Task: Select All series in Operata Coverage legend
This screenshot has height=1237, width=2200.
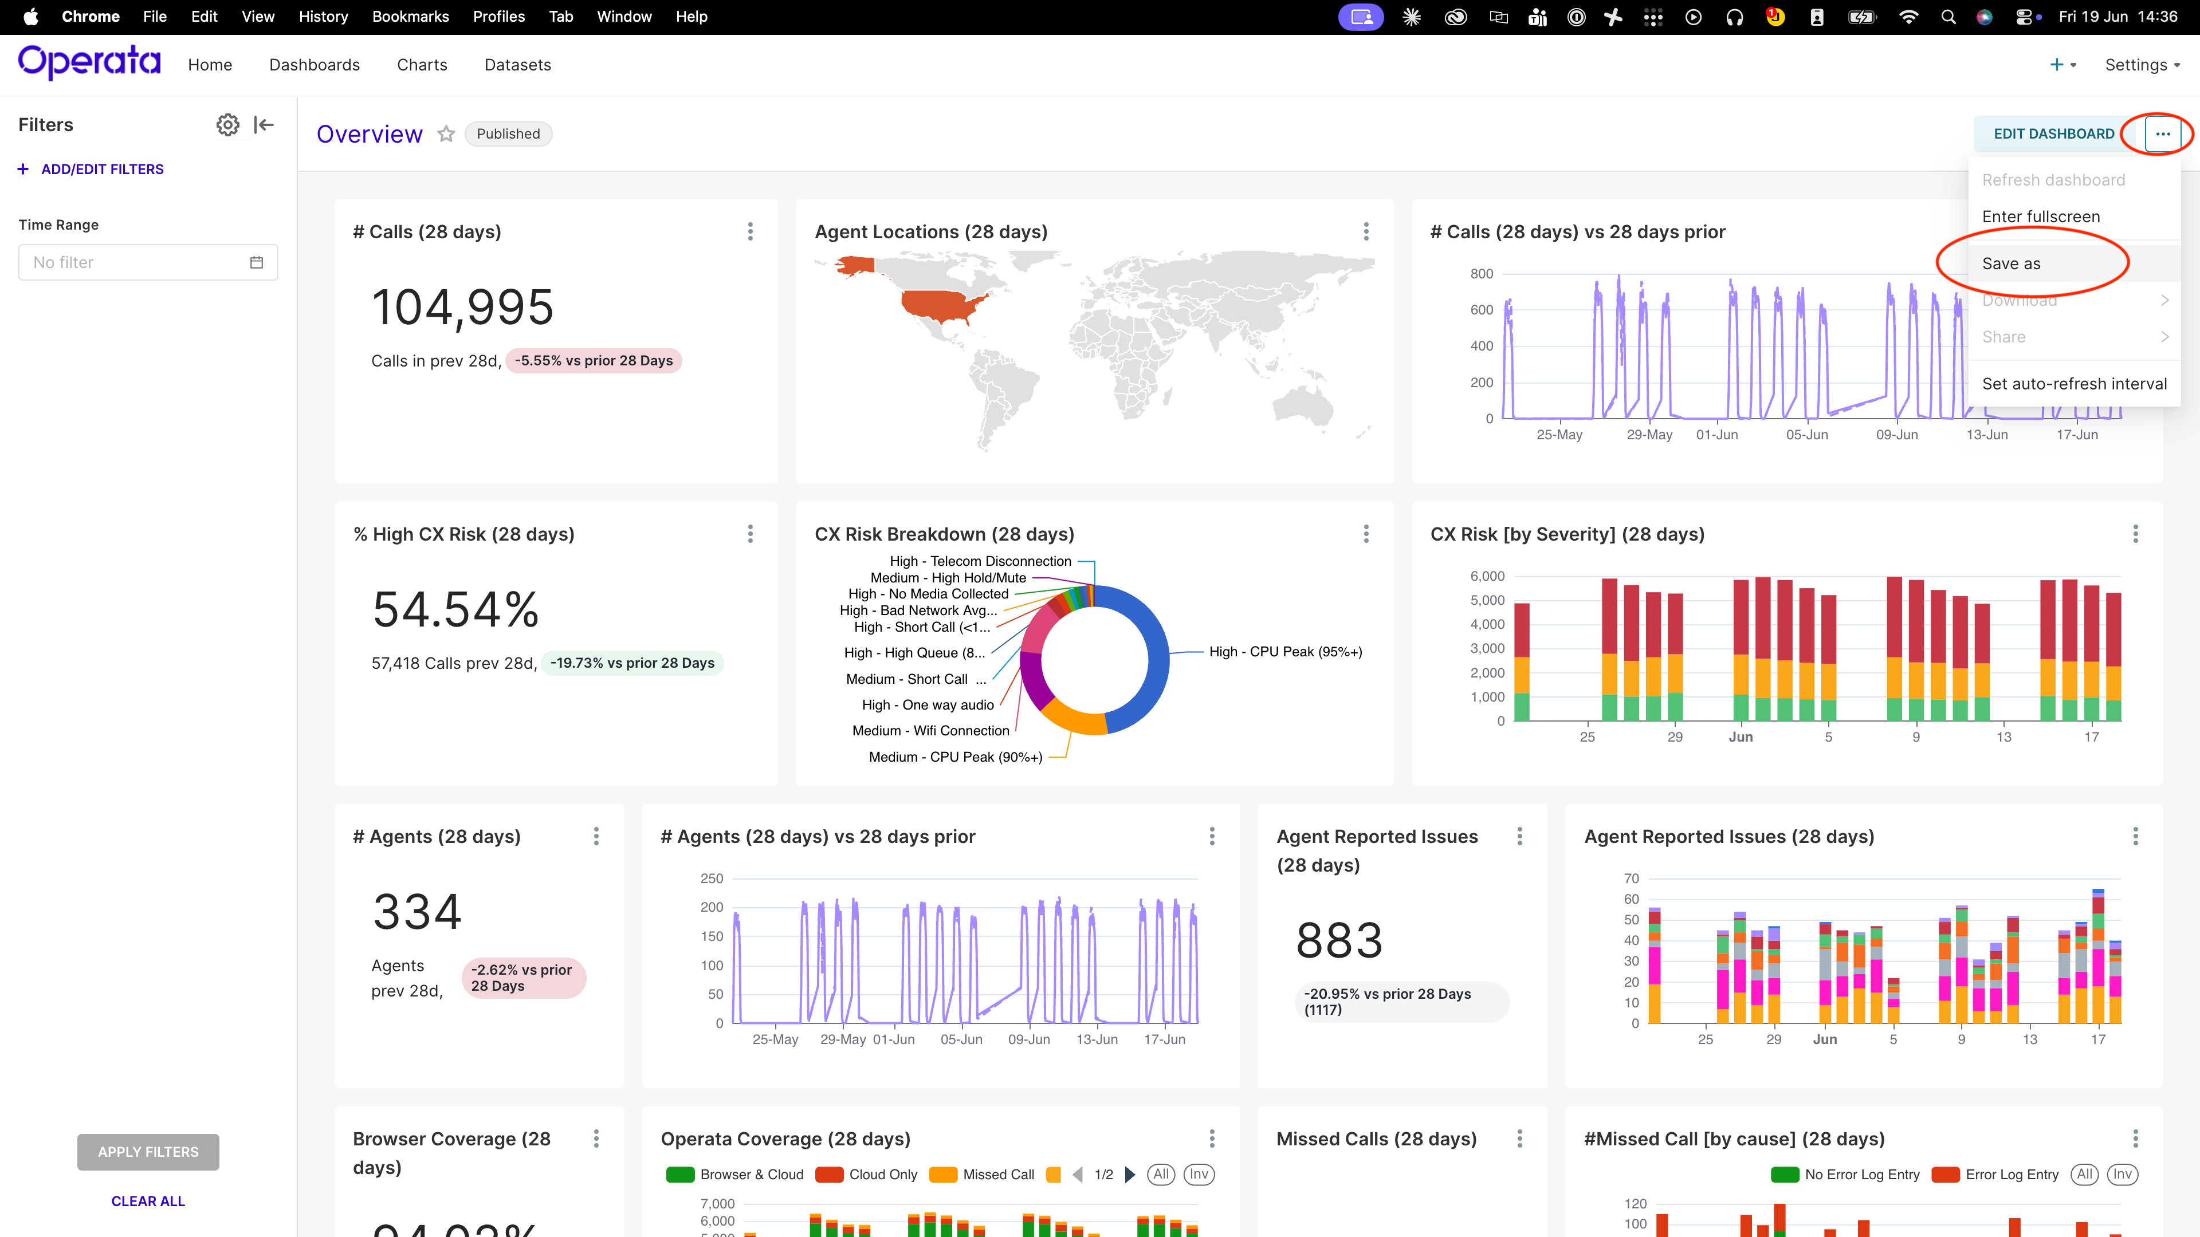Action: point(1161,1175)
